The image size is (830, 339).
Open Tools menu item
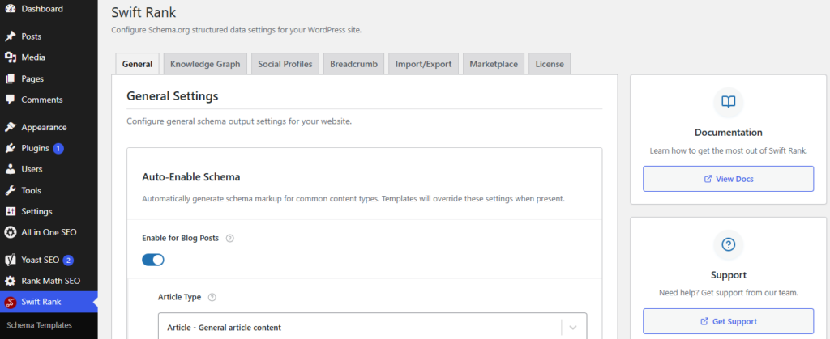tap(49, 191)
